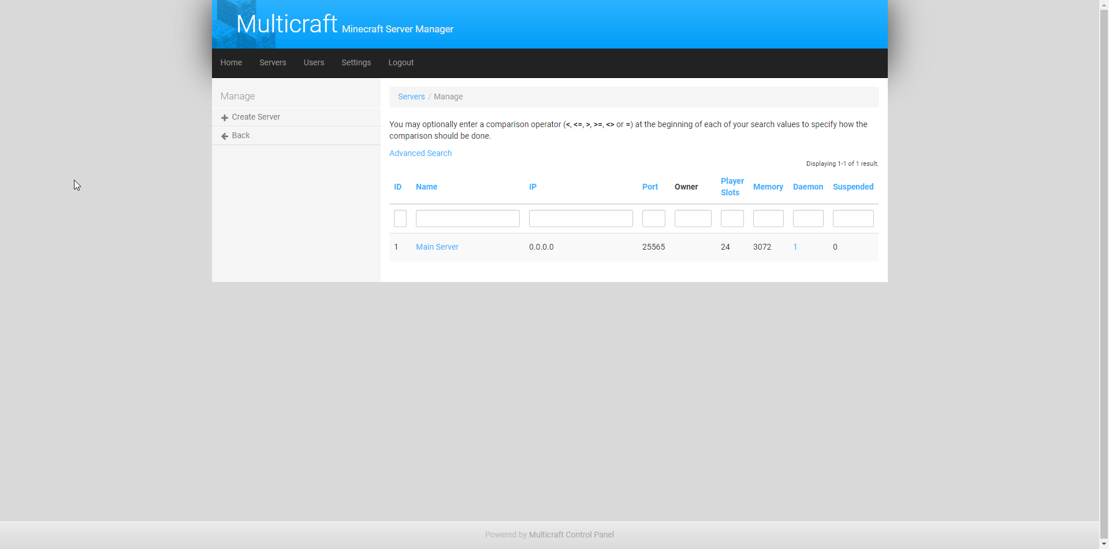Click the Servers breadcrumb link
This screenshot has width=1109, height=549.
(411, 97)
